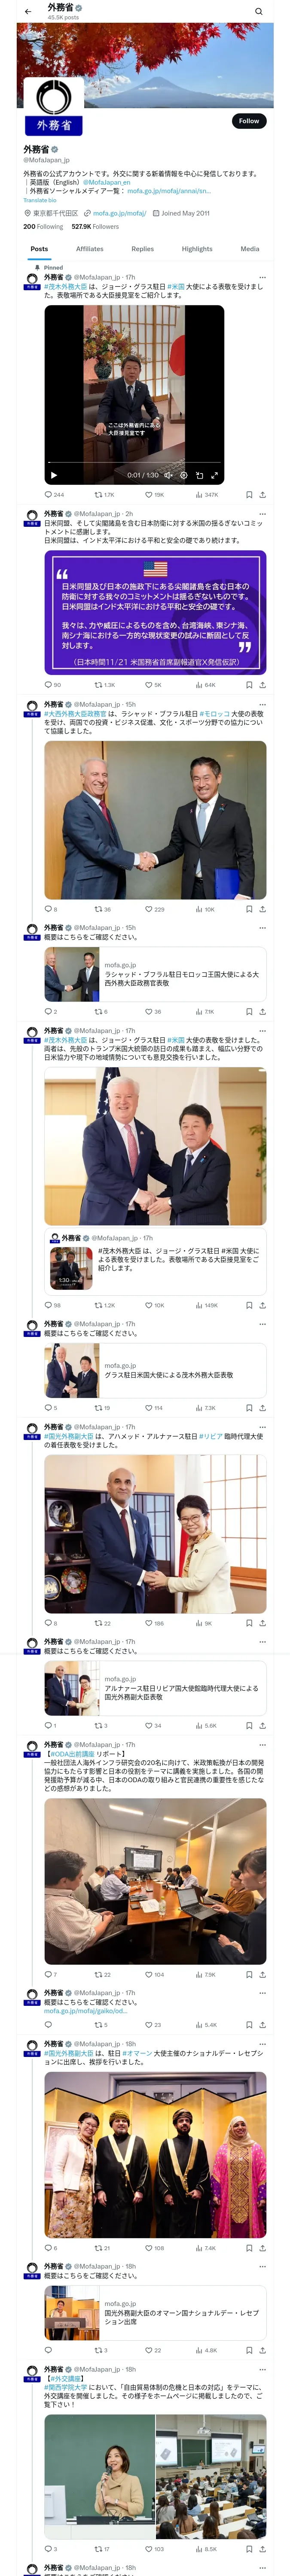Viewport: 290px width, 2576px height.
Task: Open more options on pinned post
Action: coord(262,277)
